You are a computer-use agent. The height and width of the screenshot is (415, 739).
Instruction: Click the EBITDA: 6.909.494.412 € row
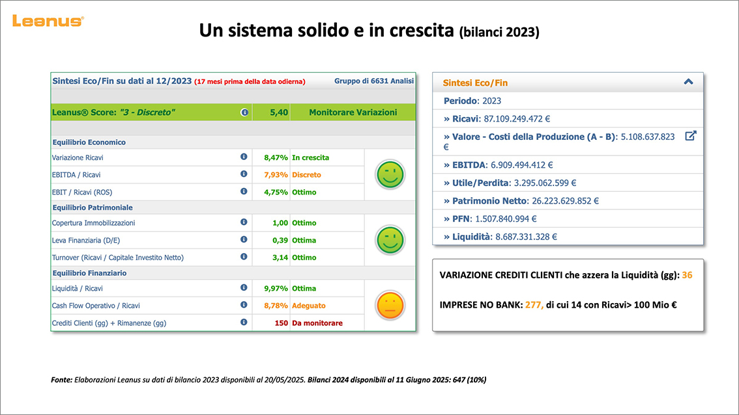568,165
